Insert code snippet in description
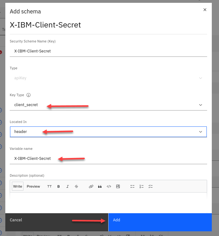Viewport: 219px width, 236px height. [109, 186]
